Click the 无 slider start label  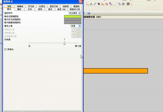coord(29,46)
